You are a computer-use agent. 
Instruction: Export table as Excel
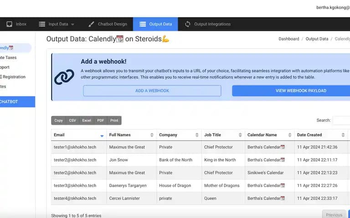(x=87, y=120)
